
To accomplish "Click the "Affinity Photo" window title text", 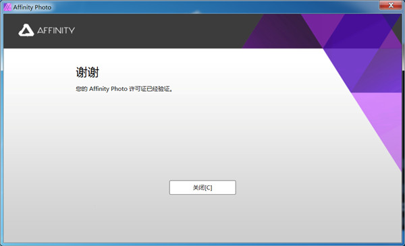I will pyautogui.click(x=32, y=7).
